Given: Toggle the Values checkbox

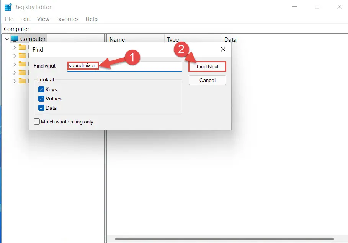Looking at the screenshot, I should (41, 98).
